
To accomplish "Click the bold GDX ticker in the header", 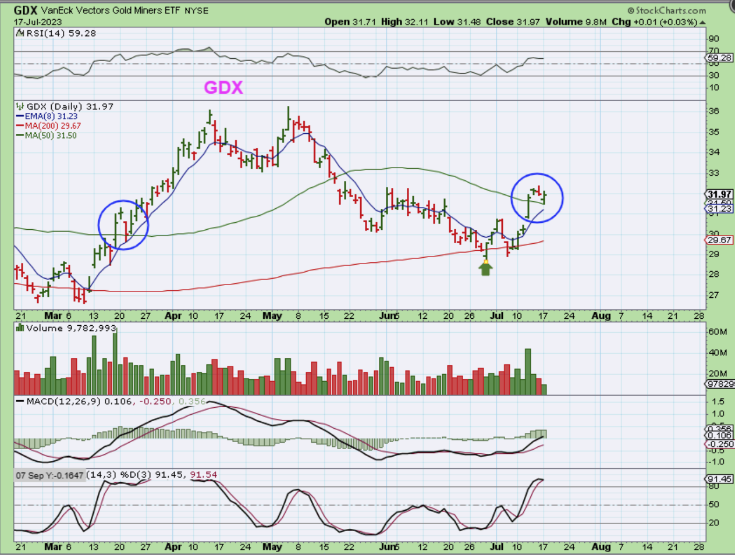I will (26, 10).
